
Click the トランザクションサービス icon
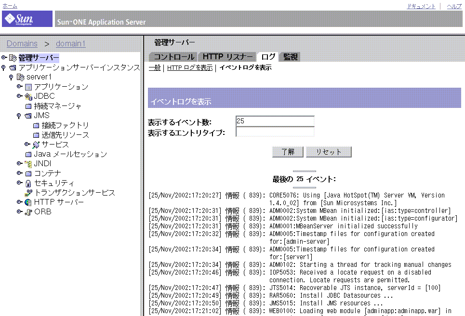28,193
